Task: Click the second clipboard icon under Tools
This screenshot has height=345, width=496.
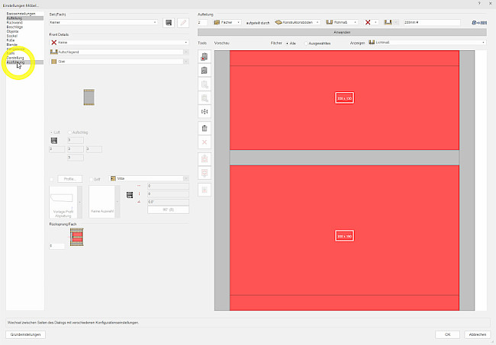Action: pyautogui.click(x=204, y=70)
